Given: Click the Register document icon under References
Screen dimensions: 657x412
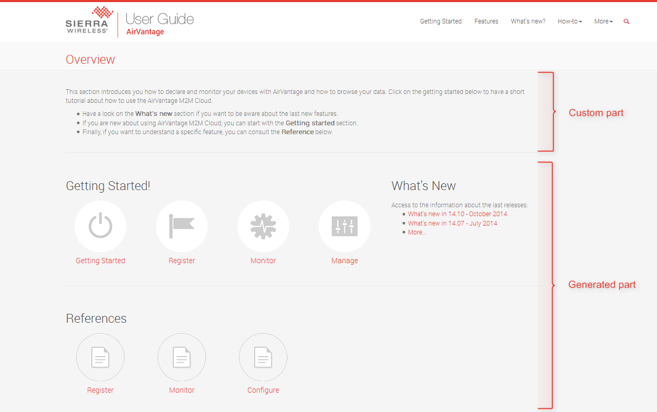Looking at the screenshot, I should 100,358.
